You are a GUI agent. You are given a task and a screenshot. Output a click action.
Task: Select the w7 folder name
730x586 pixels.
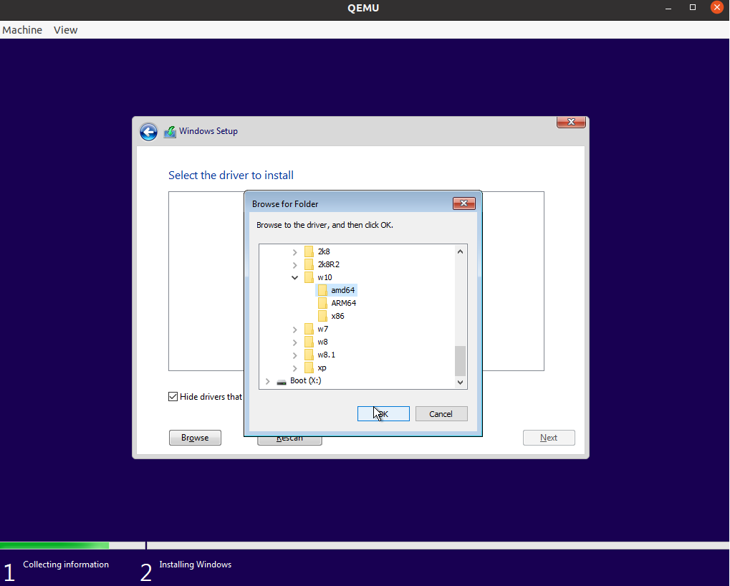[x=322, y=329]
